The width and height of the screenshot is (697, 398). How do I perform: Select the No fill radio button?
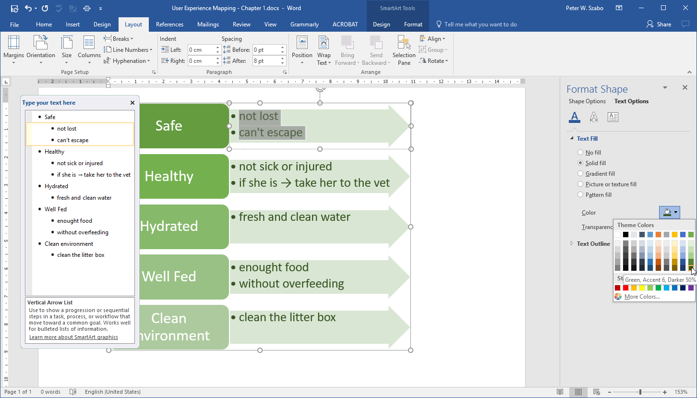pos(580,153)
